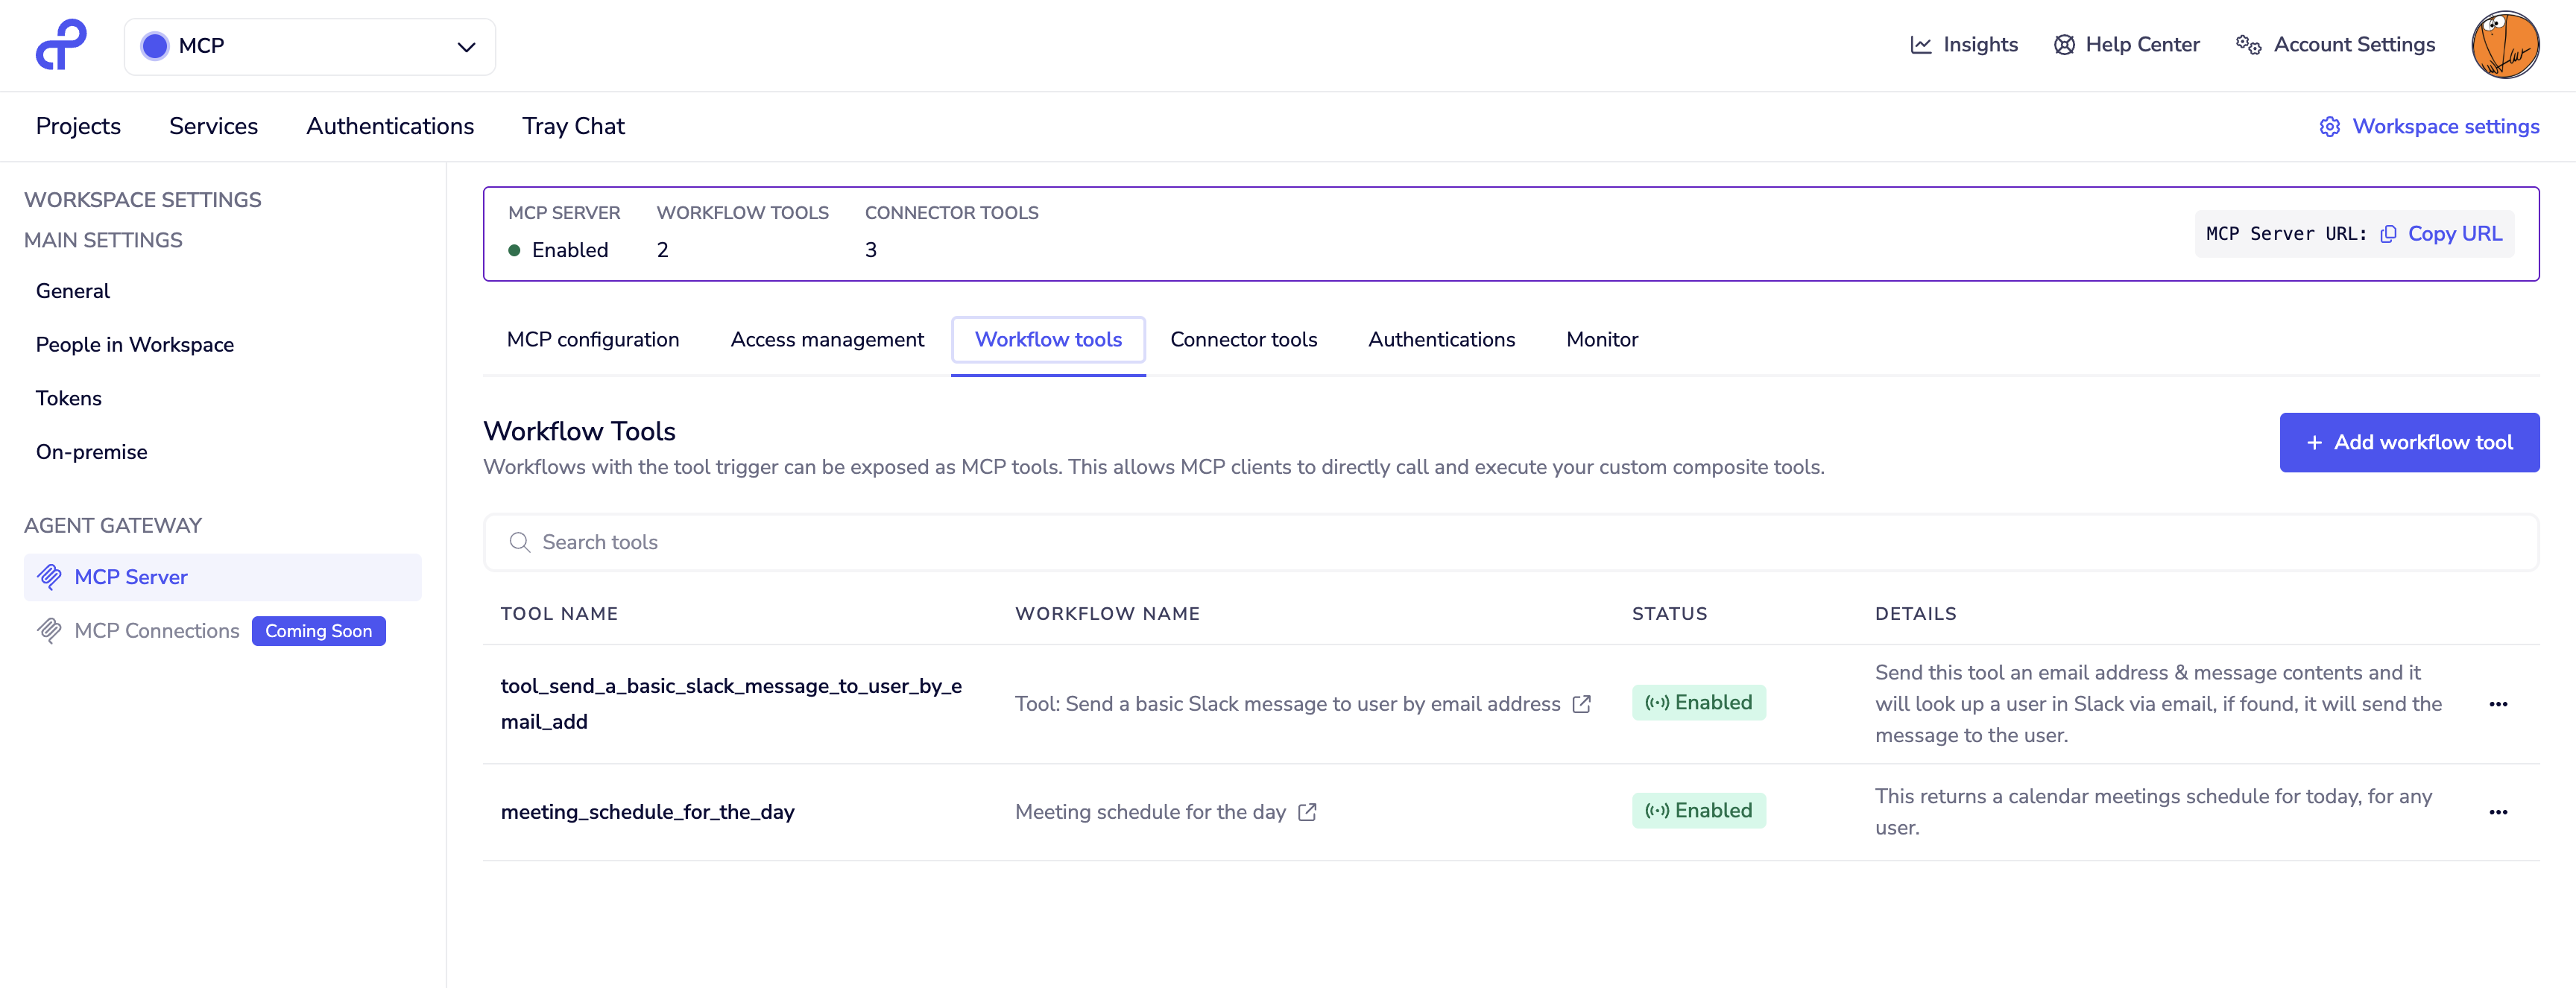Image resolution: width=2576 pixels, height=988 pixels.
Task: Click the Connector Tools count 3
Action: click(x=870, y=250)
